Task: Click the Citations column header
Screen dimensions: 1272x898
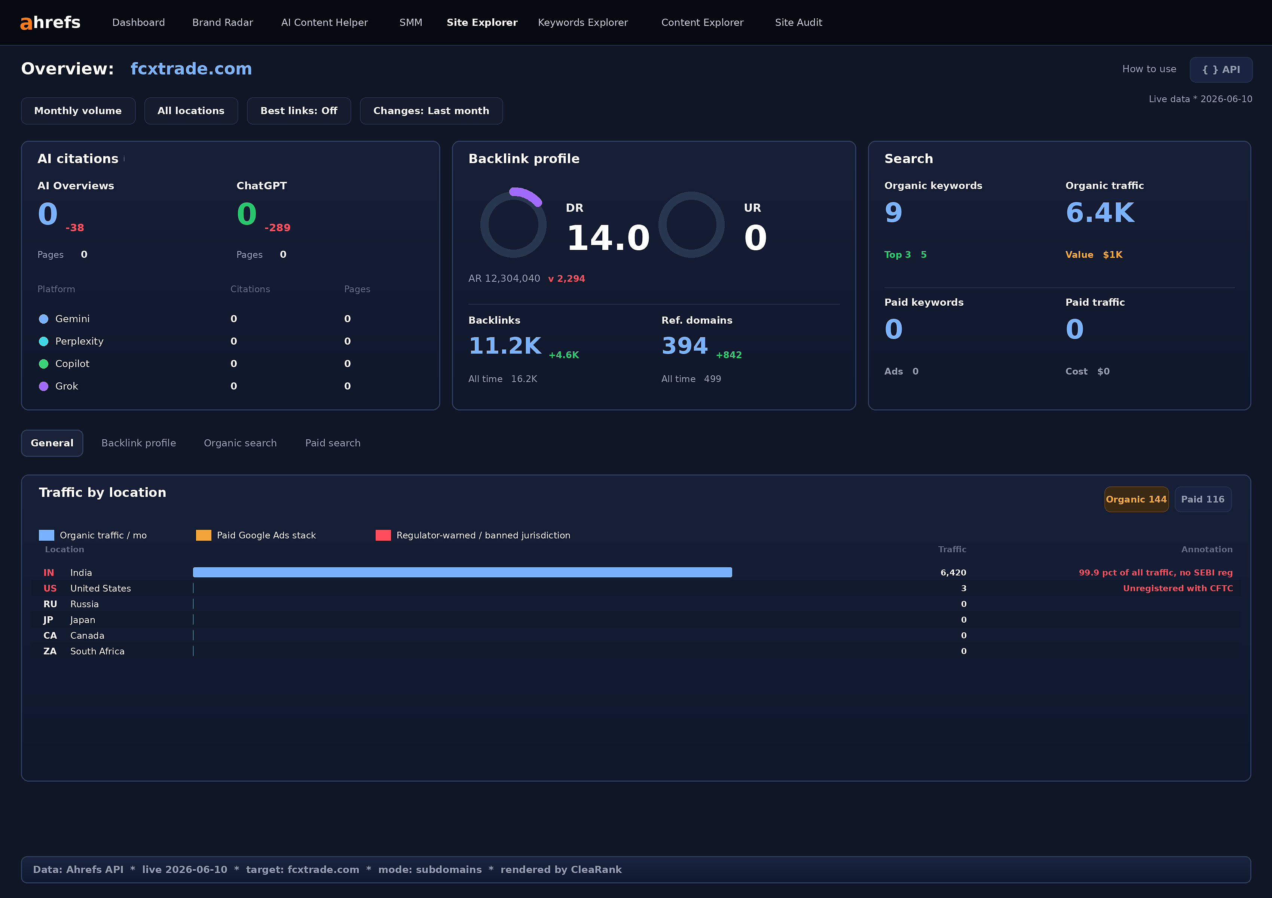Action: [x=250, y=289]
